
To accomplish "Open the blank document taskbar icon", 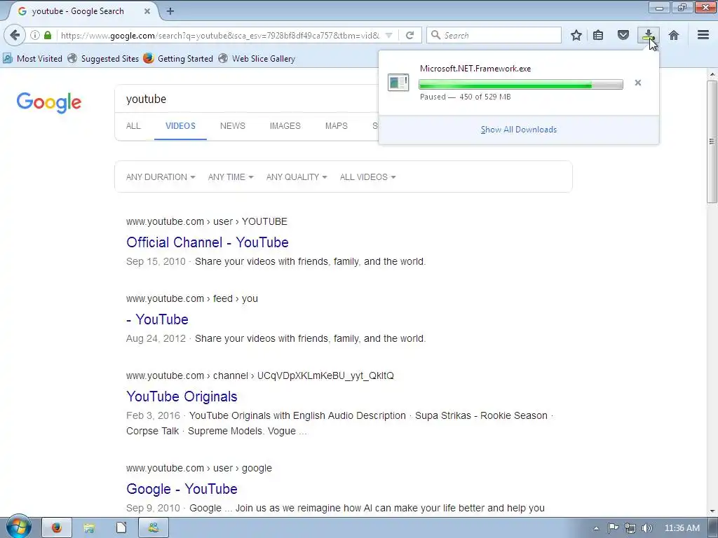I will 121,528.
